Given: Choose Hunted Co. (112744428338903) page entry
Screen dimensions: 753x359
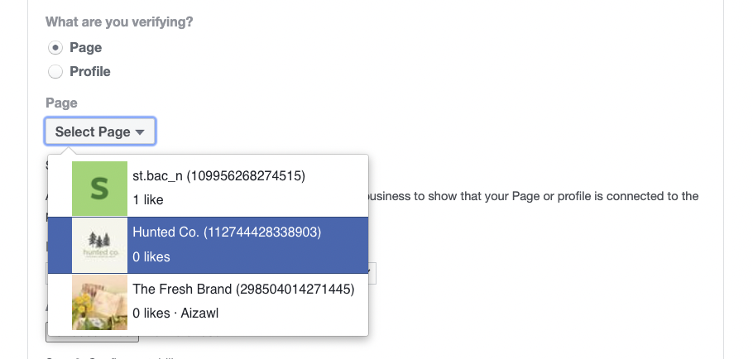Looking at the screenshot, I should point(208,245).
